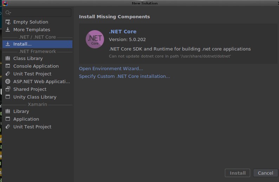Click the .NET Core SDK and Runtime description

click(180, 49)
